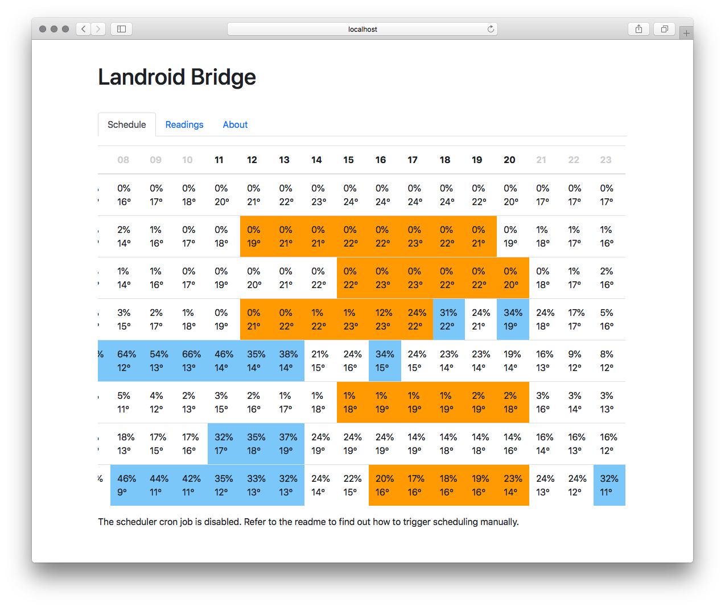Select the blue cell 66% 13°

(191, 361)
